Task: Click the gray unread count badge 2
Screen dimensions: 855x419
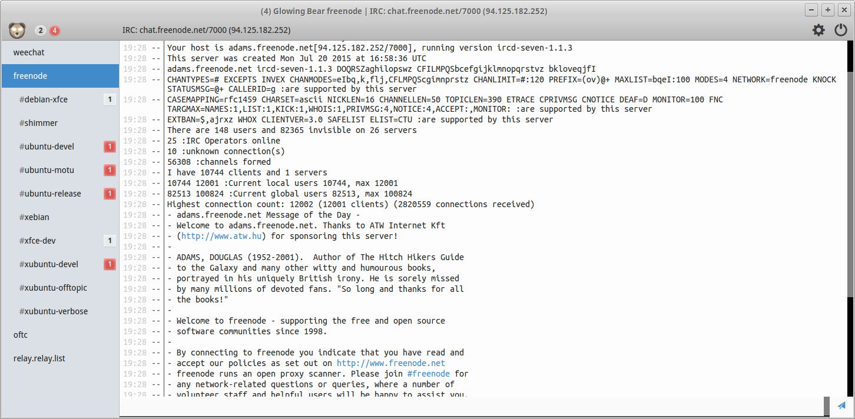Action: point(40,31)
